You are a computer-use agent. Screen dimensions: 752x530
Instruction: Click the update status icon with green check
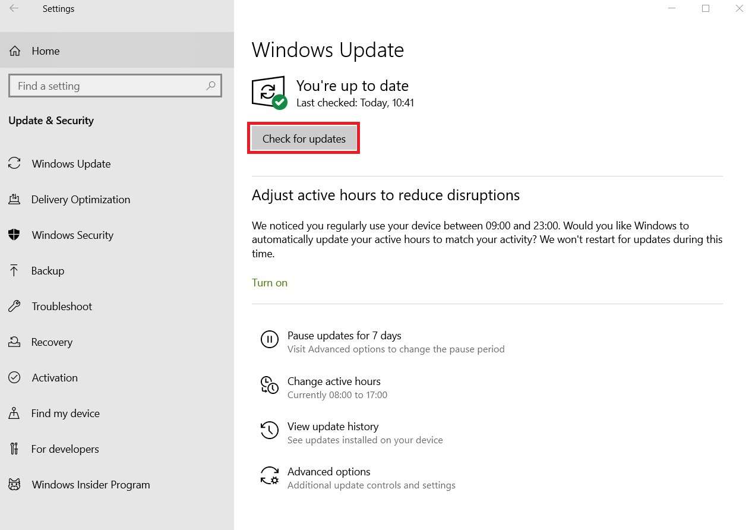[x=270, y=93]
